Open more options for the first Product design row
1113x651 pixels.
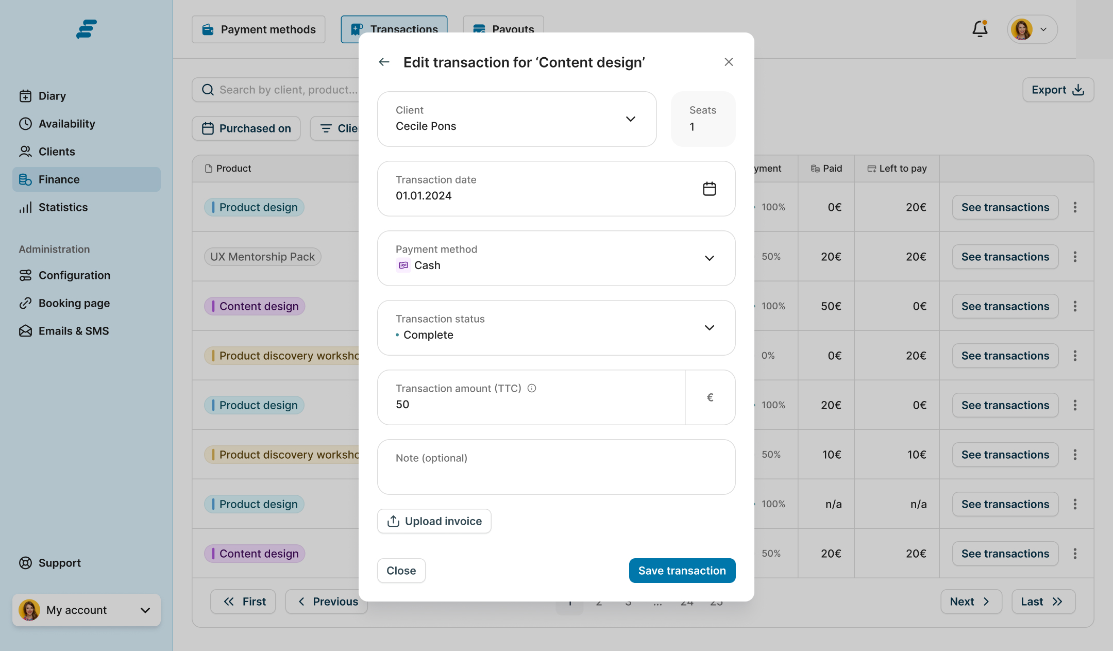click(x=1075, y=207)
